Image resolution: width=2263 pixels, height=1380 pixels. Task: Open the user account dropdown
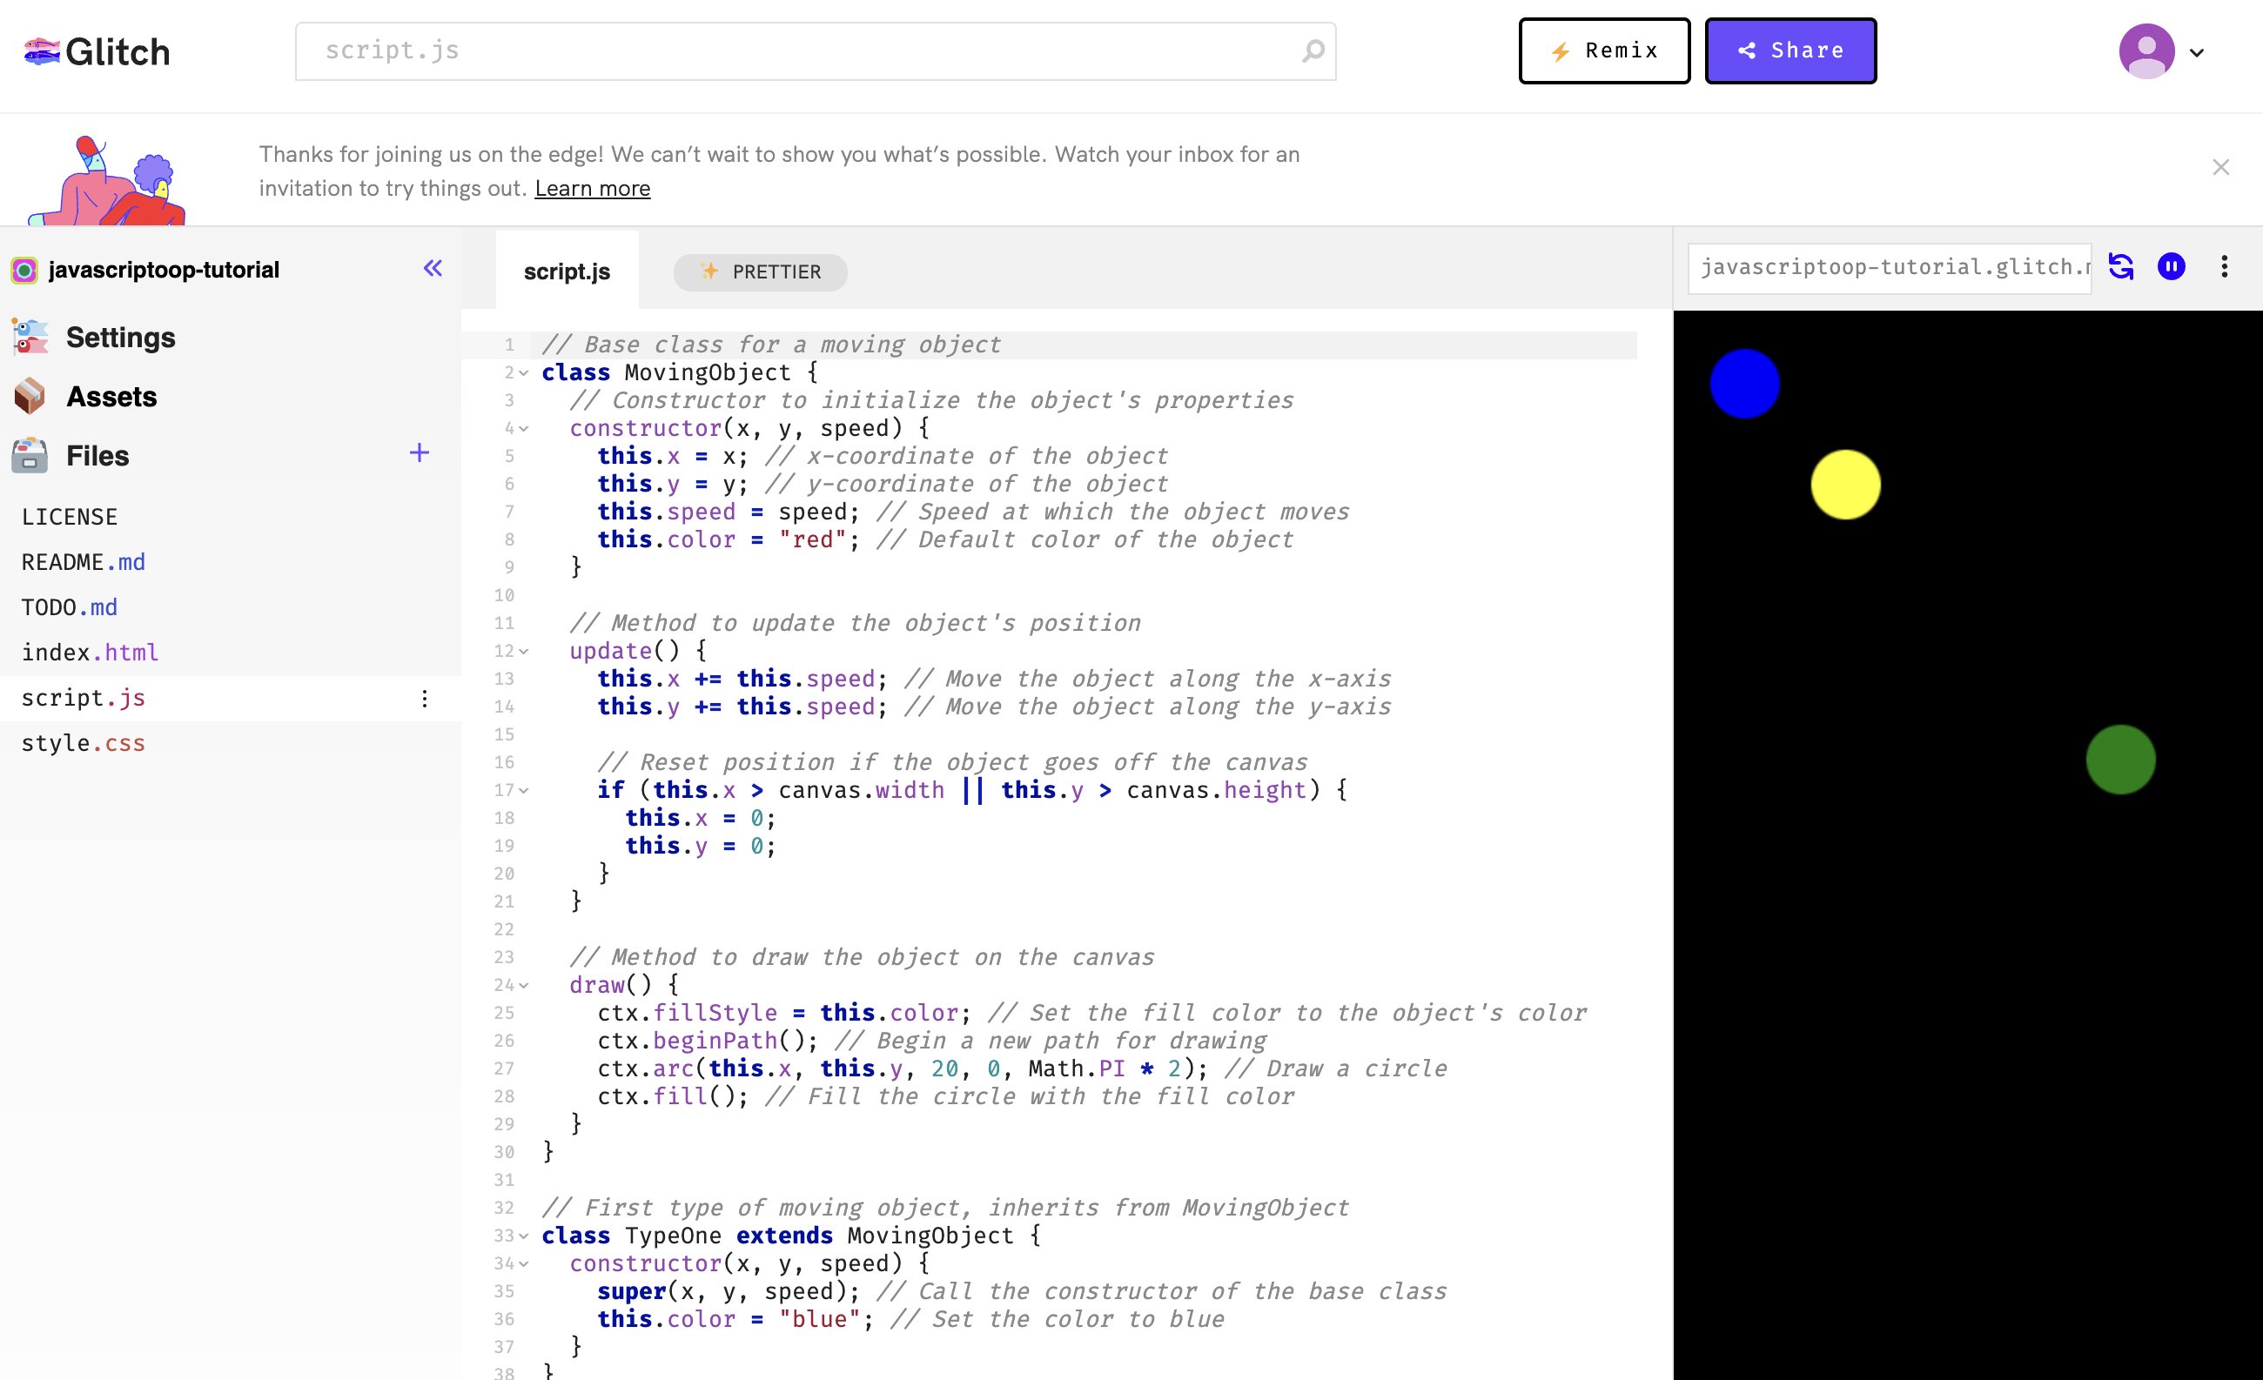2196,52
